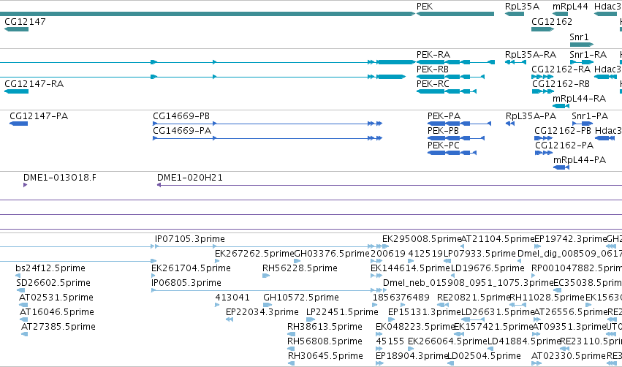Viewport: 622px width, 367px height.
Task: Click the bs24f12.5prime EST label
Action: [x=50, y=268]
